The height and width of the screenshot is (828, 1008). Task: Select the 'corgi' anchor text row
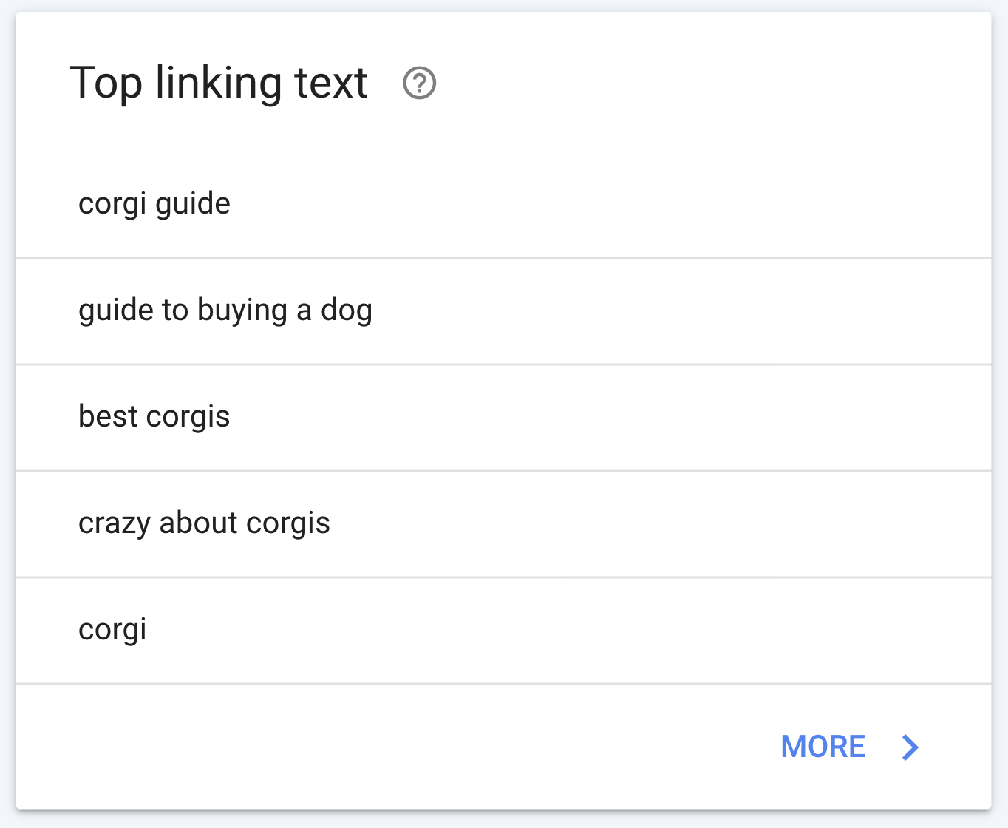click(112, 630)
